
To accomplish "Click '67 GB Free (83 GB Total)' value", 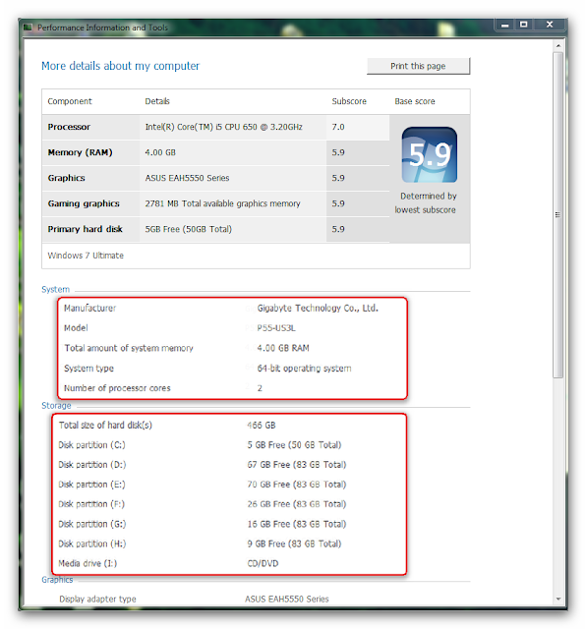I will point(297,465).
